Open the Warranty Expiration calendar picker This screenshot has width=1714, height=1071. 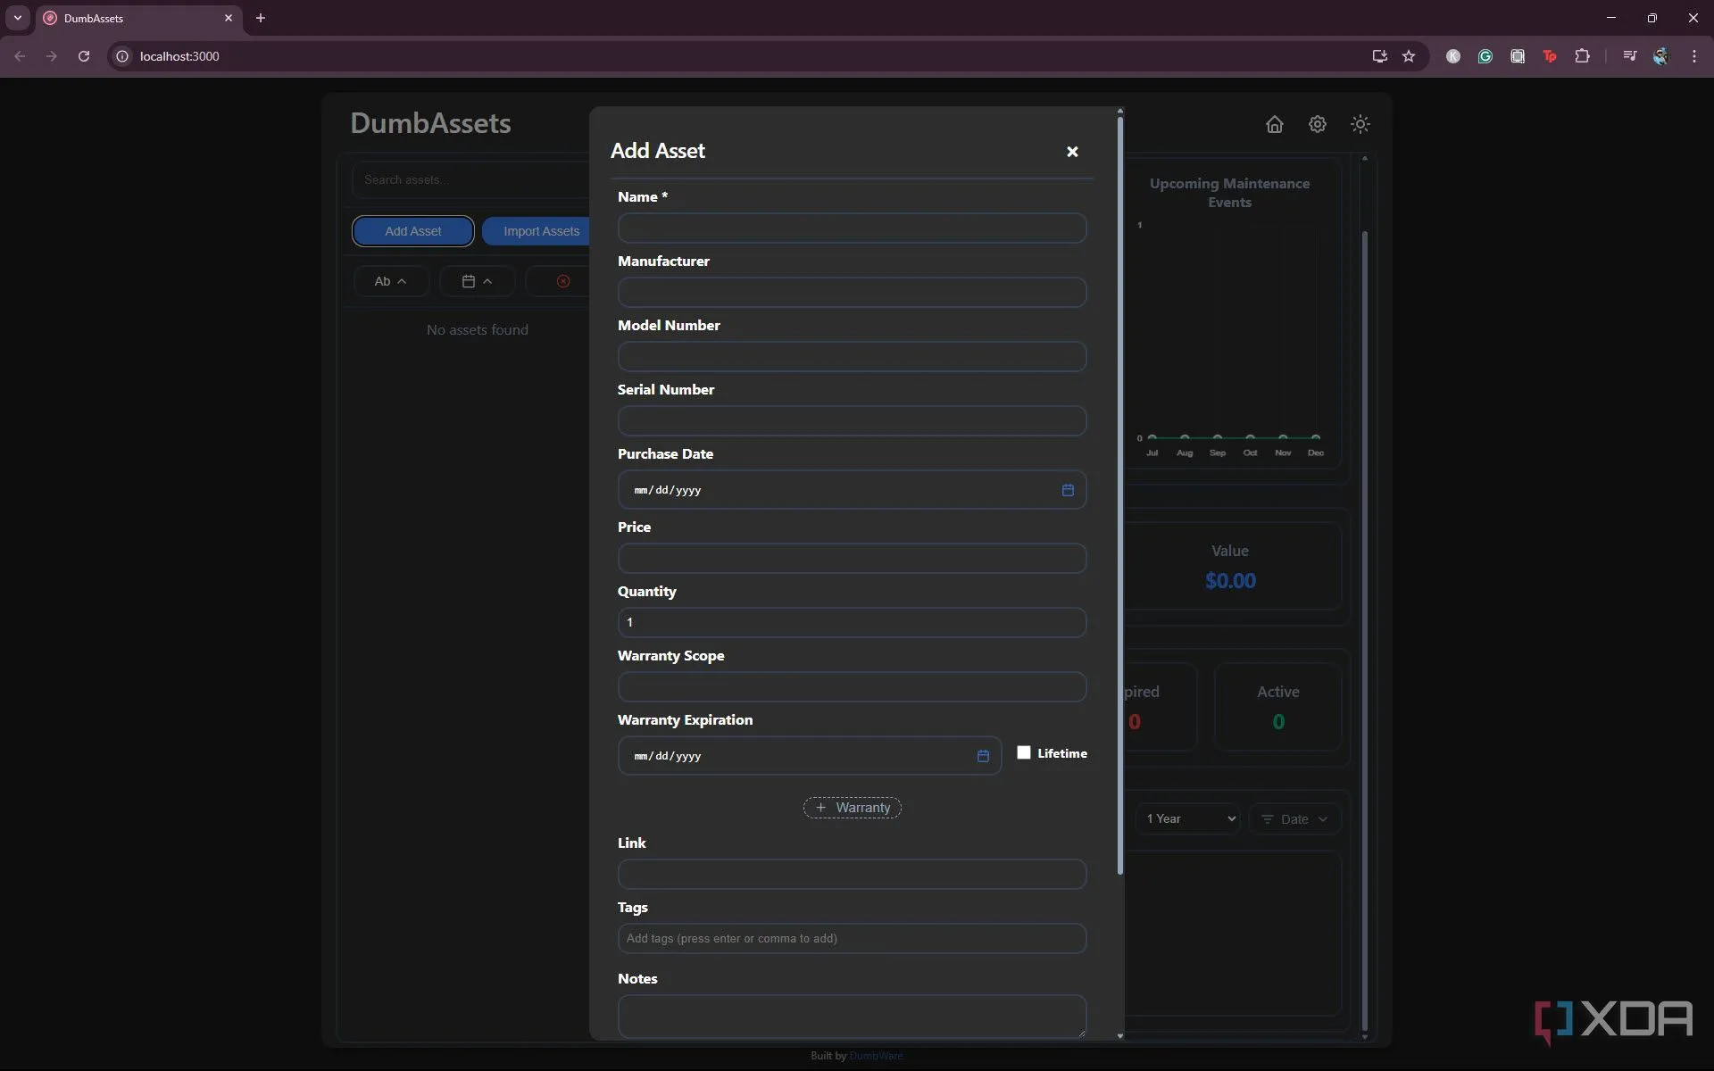coord(983,756)
